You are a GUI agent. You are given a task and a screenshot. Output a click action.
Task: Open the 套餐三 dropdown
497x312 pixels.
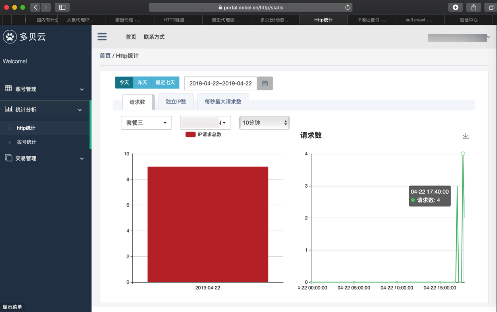click(146, 123)
